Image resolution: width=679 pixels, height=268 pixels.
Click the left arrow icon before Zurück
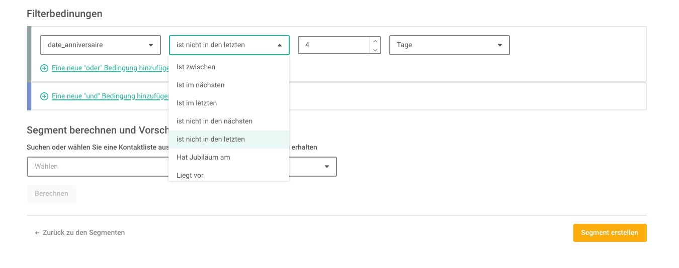point(37,233)
